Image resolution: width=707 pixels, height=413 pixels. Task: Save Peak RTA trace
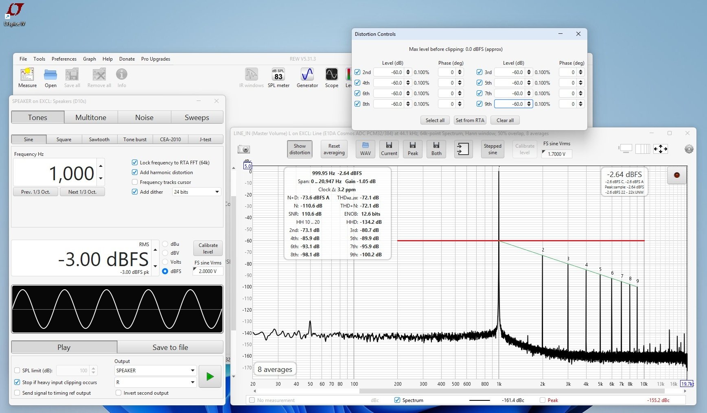(413, 149)
